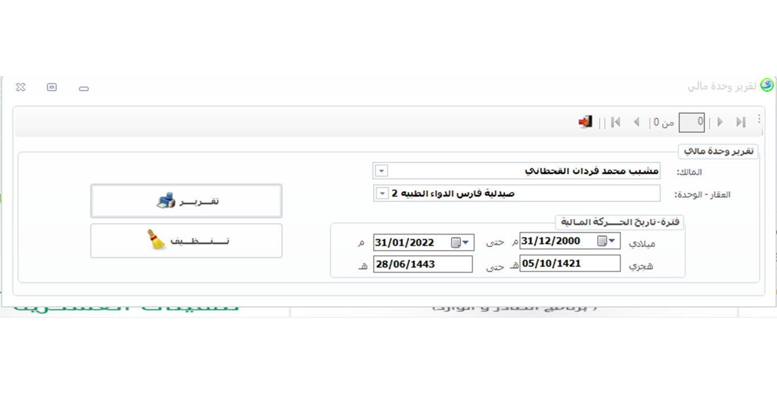Click the تقرير report button

tap(186, 201)
